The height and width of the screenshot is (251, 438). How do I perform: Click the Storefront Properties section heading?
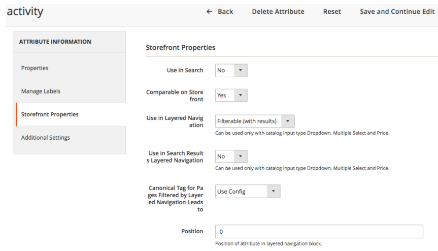tap(181, 47)
